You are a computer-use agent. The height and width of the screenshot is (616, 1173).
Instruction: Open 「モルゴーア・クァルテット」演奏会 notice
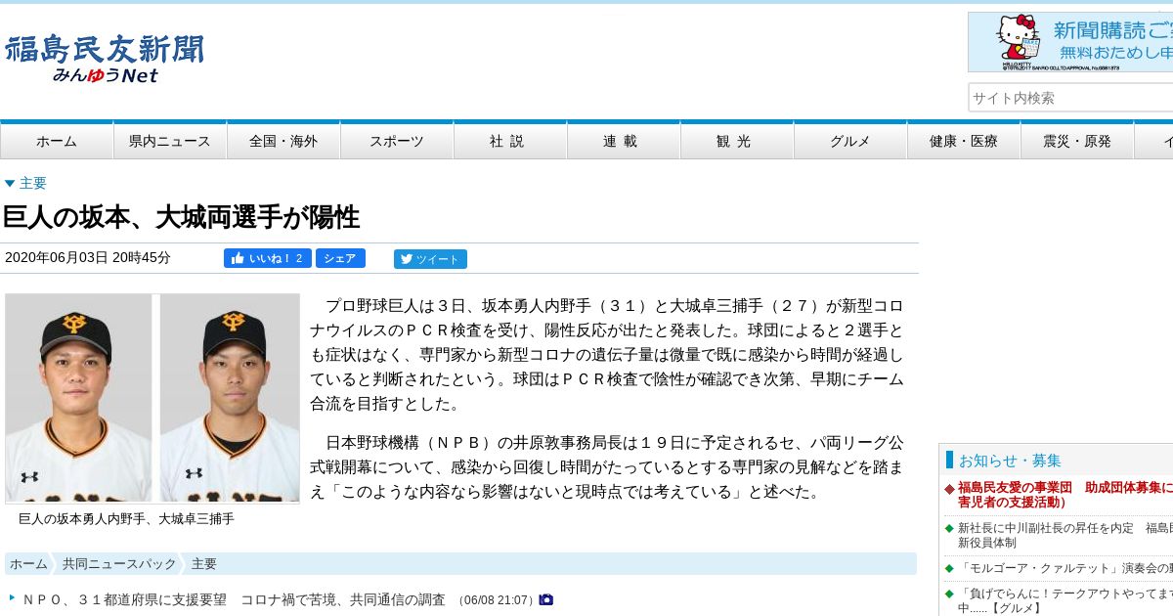(x=1064, y=568)
